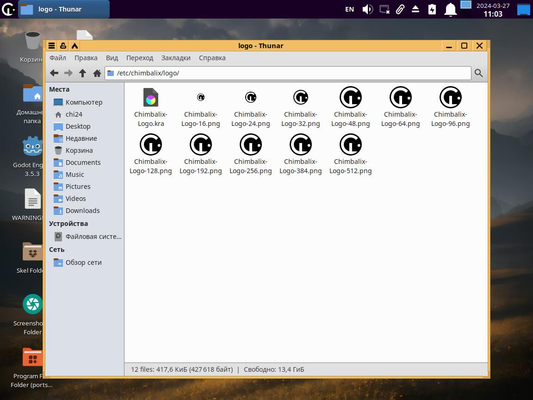Toggle the window pin (stick) titlebar button
This screenshot has height=400, width=533.
click(63, 45)
